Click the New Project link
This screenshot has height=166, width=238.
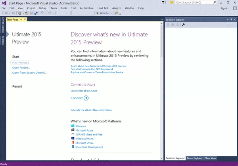tap(21, 63)
